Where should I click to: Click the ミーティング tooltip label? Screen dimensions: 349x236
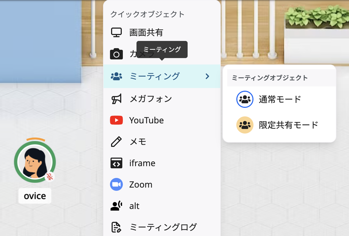[x=162, y=49]
